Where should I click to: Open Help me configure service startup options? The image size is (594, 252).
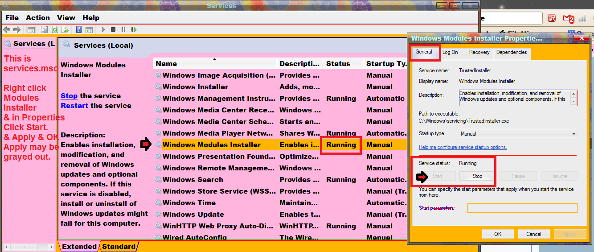[463, 147]
